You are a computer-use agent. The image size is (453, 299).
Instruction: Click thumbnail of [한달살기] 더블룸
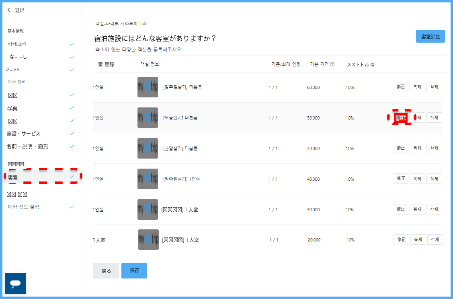pyautogui.click(x=148, y=148)
